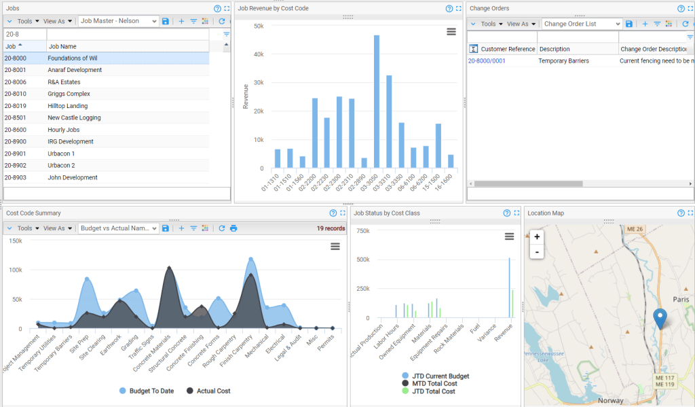Zoom in on the Location Map
695x407 pixels.
click(537, 237)
